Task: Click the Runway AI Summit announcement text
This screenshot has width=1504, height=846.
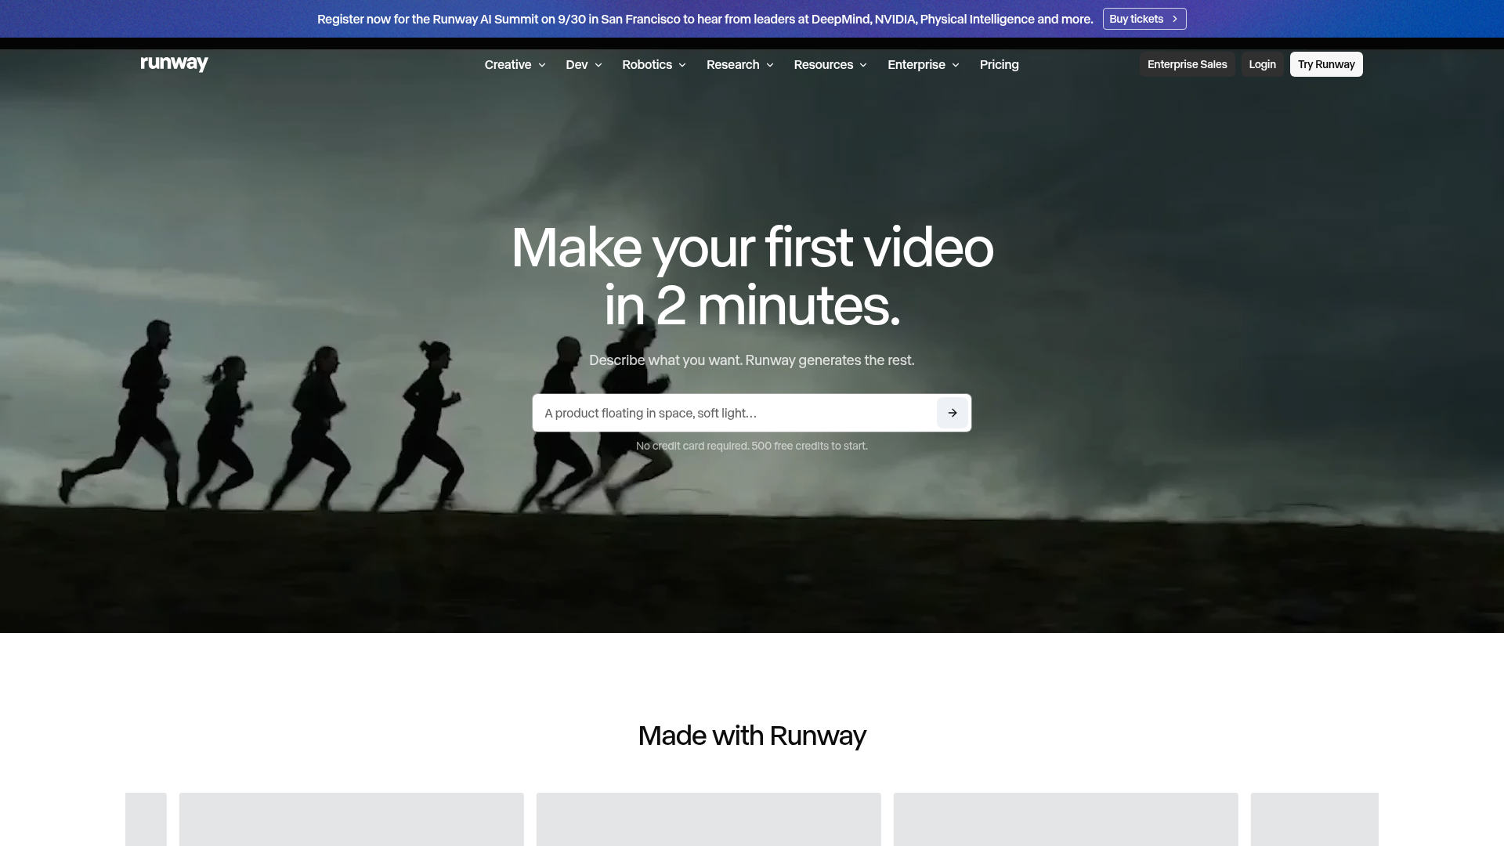Action: [x=705, y=19]
